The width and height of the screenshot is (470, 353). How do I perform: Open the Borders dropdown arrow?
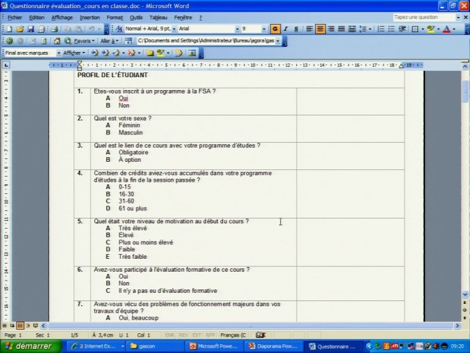pos(423,29)
